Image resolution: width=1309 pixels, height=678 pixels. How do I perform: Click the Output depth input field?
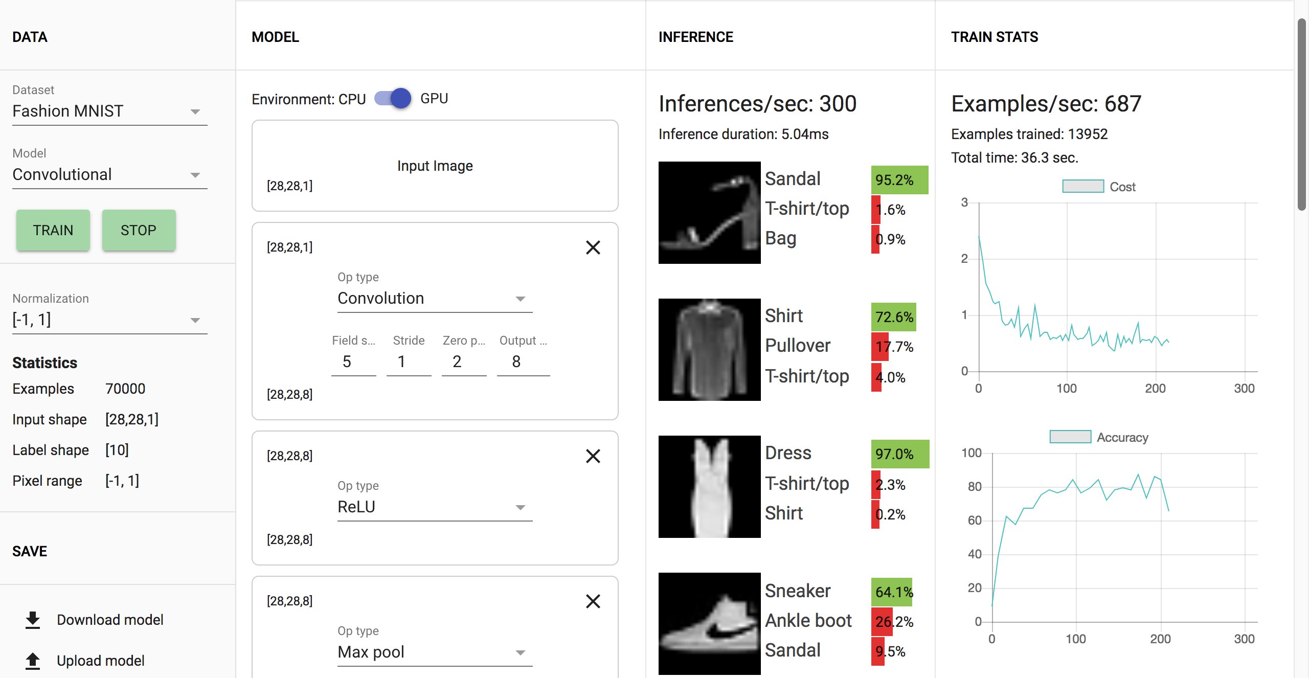[x=523, y=361]
